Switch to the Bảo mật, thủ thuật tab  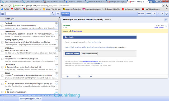[96, 2]
